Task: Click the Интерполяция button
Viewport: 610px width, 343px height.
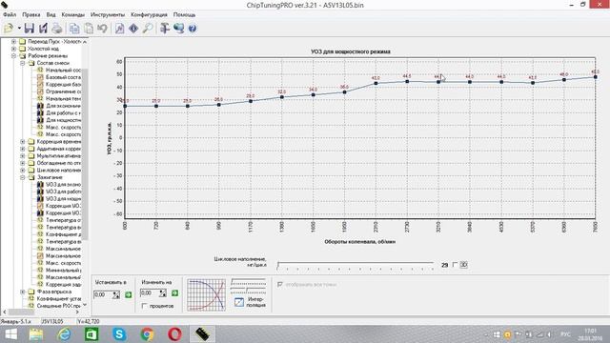Action: coord(250,301)
